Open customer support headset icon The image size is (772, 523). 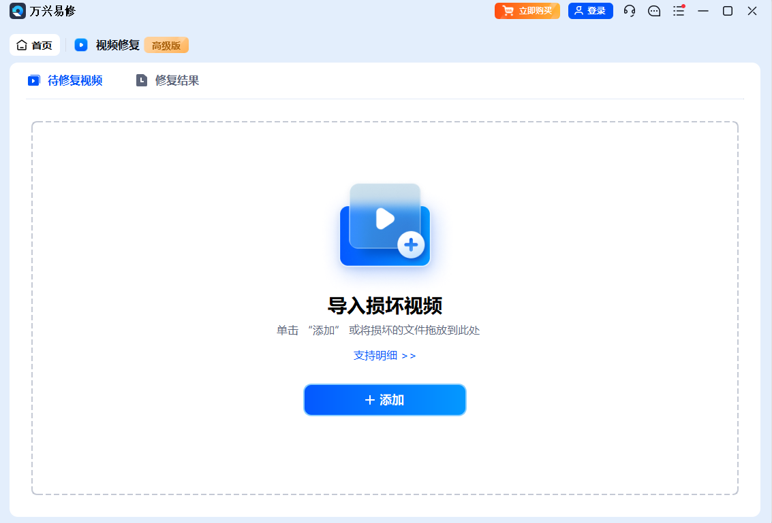pyautogui.click(x=629, y=11)
